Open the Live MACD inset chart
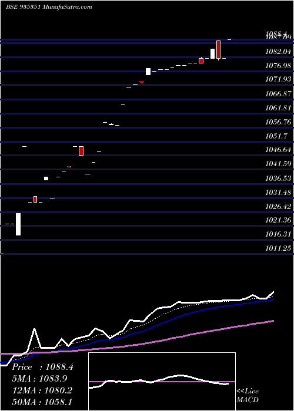The width and height of the screenshot is (294, 411). [162, 382]
